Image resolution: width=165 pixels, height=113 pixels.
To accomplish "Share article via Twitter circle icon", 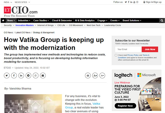I will click(7, 76).
